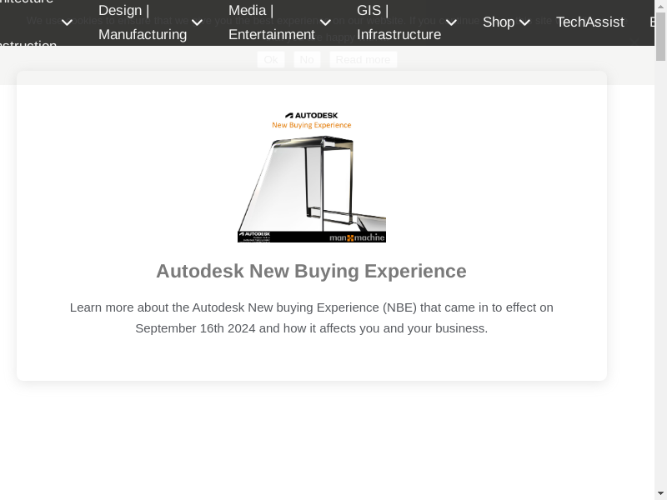The height and width of the screenshot is (500, 667).
Task: Click the Shop menu label
Action: point(498,22)
